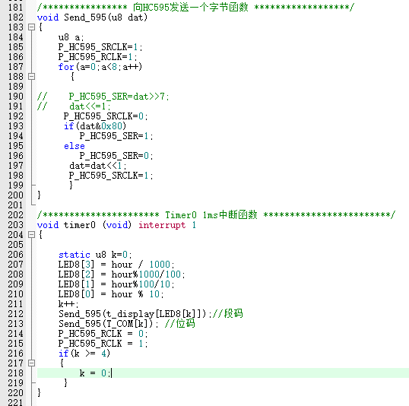Viewport: 409px width, 406px height.
Task: Click 'LED8[0] = hour % 10;' line
Action: [111, 294]
